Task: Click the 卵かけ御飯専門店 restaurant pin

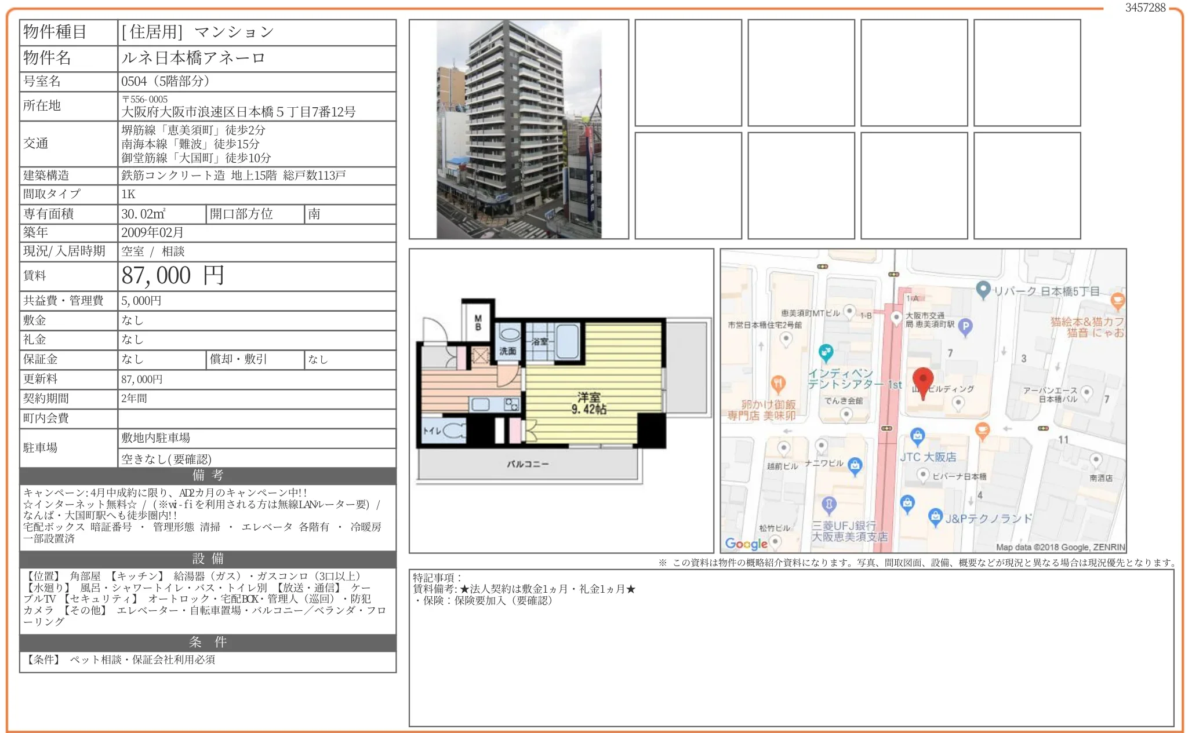Action: pos(778,384)
